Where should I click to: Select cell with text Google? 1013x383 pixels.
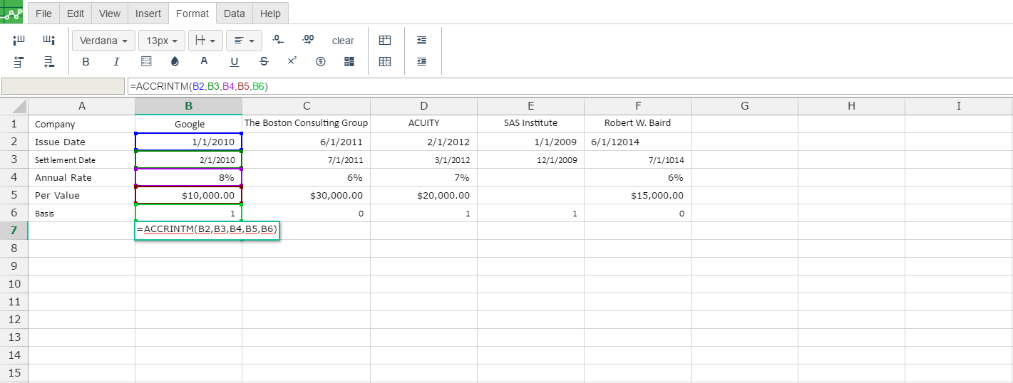pos(188,124)
